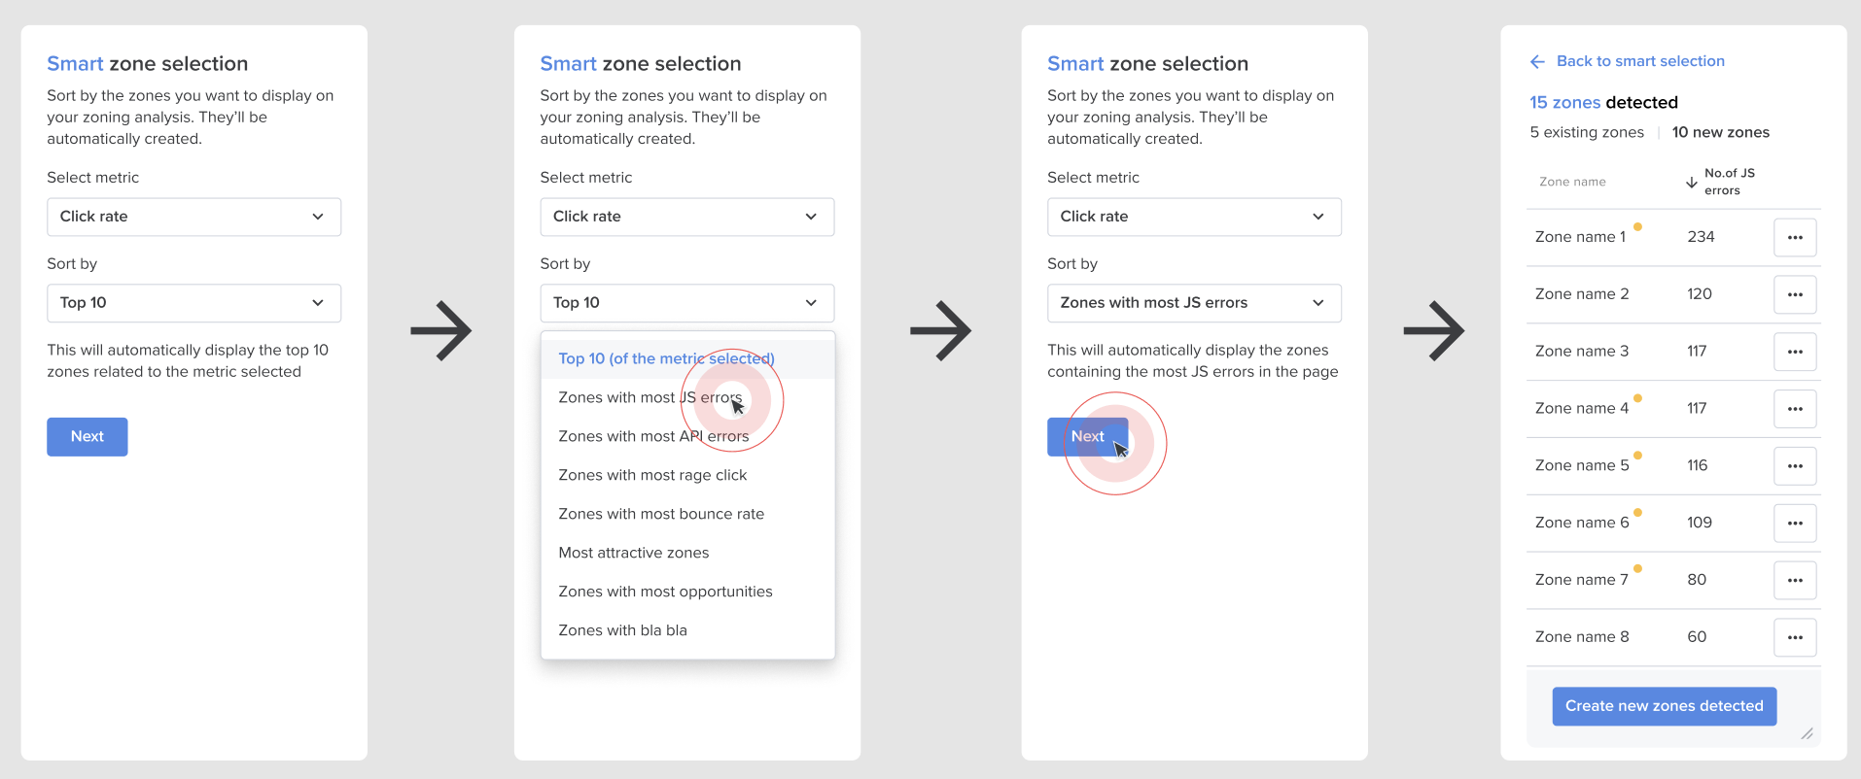The image size is (1861, 779).
Task: Open more options for Zone name 7
Action: (1794, 580)
